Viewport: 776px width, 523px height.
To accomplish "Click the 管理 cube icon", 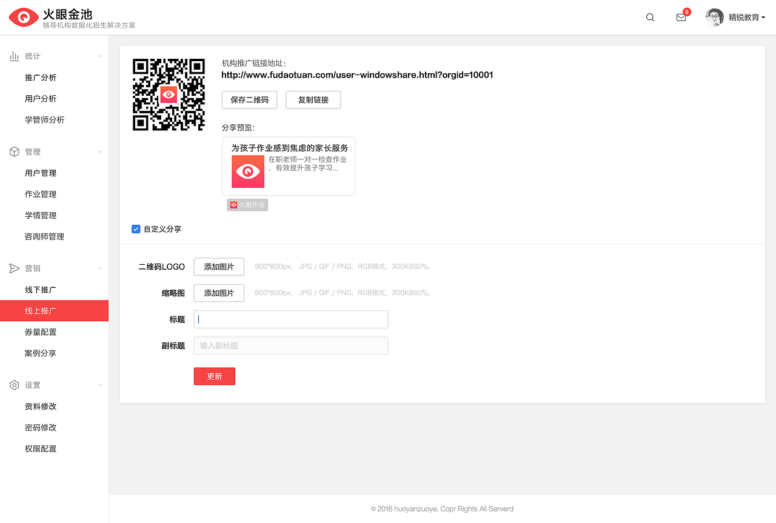I will (x=14, y=152).
